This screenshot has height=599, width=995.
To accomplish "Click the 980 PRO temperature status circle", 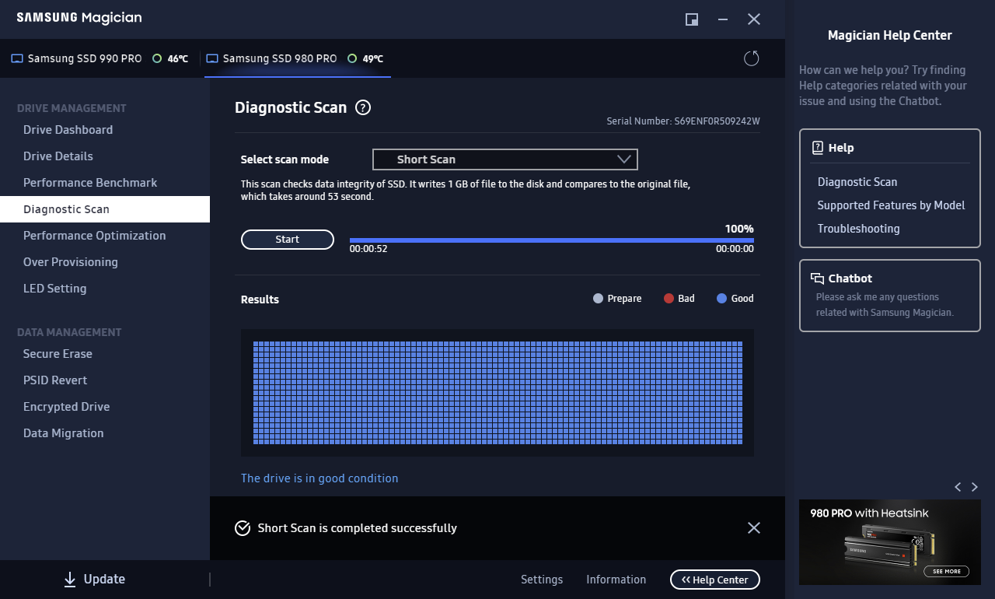I will click(352, 58).
